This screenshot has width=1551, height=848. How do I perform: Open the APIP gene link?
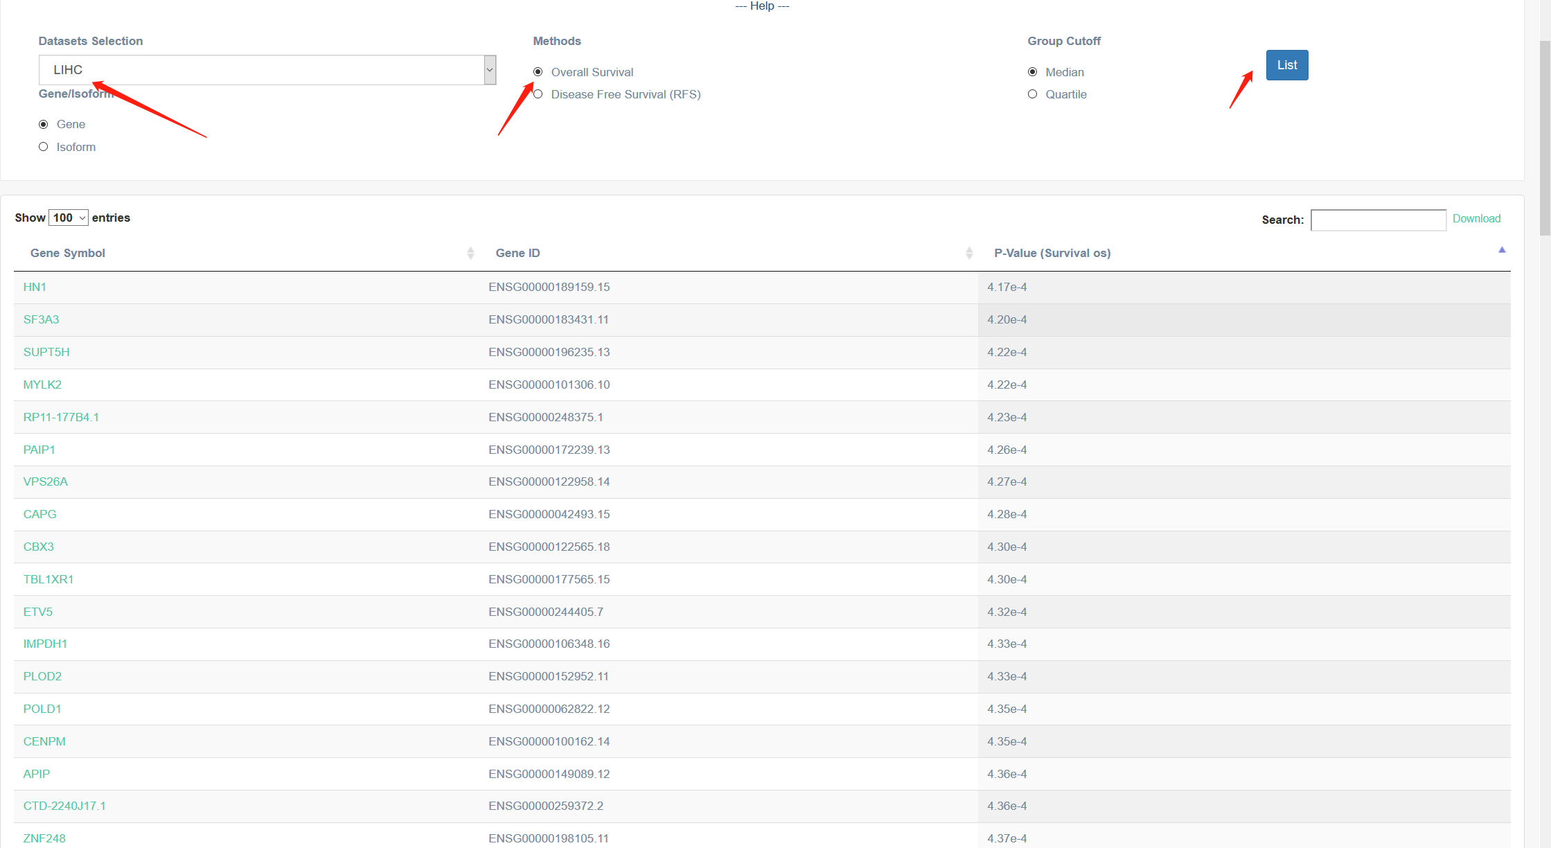coord(37,774)
